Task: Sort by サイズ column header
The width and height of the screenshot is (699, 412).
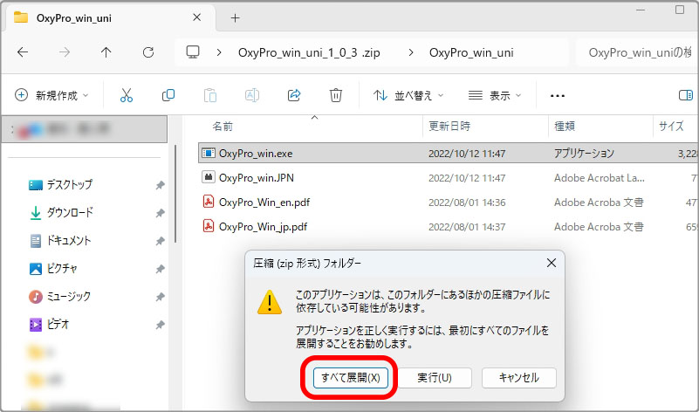Action: [671, 127]
